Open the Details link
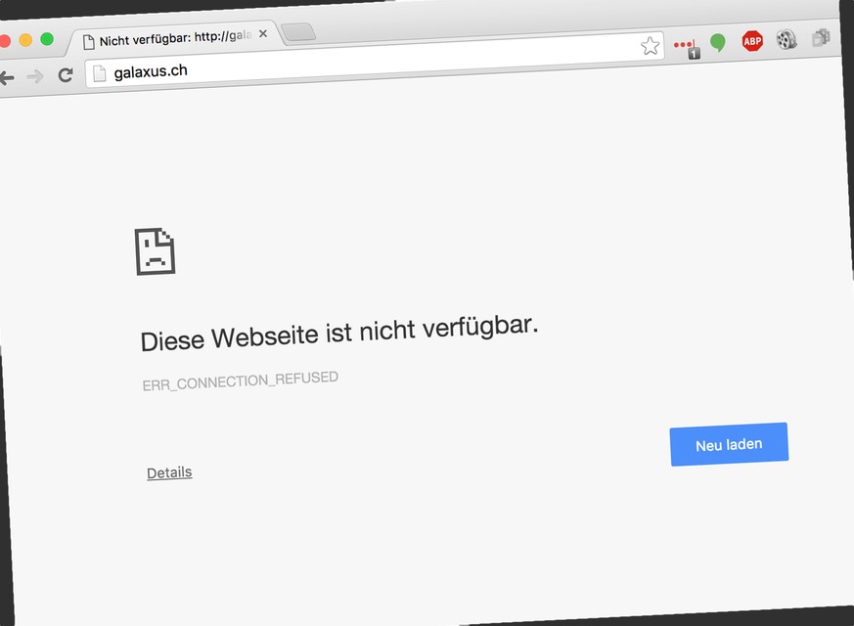Image resolution: width=854 pixels, height=626 pixels. (169, 472)
